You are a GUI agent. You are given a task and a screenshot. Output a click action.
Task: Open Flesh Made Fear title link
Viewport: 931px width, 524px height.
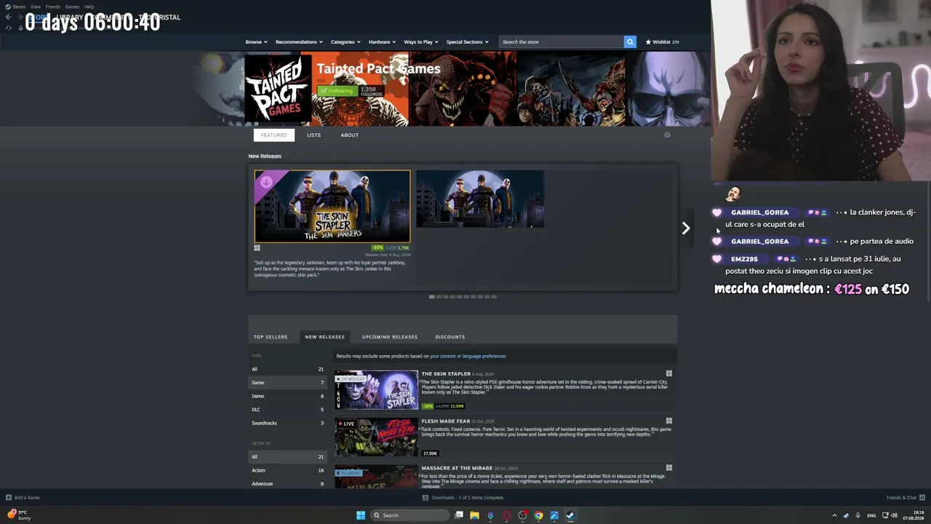click(x=446, y=421)
